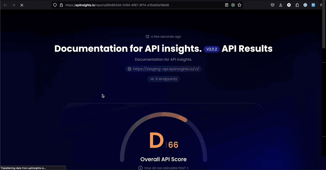Click the 'D' grade letter
Viewport: 326px width, 170px height.
(x=156, y=141)
